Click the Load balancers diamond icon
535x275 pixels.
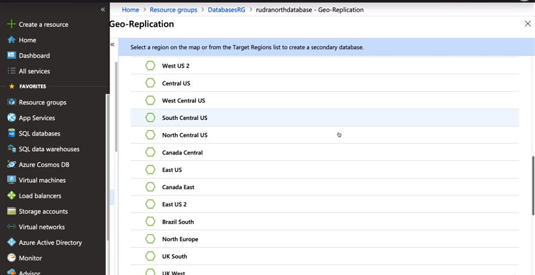pyautogui.click(x=12, y=195)
